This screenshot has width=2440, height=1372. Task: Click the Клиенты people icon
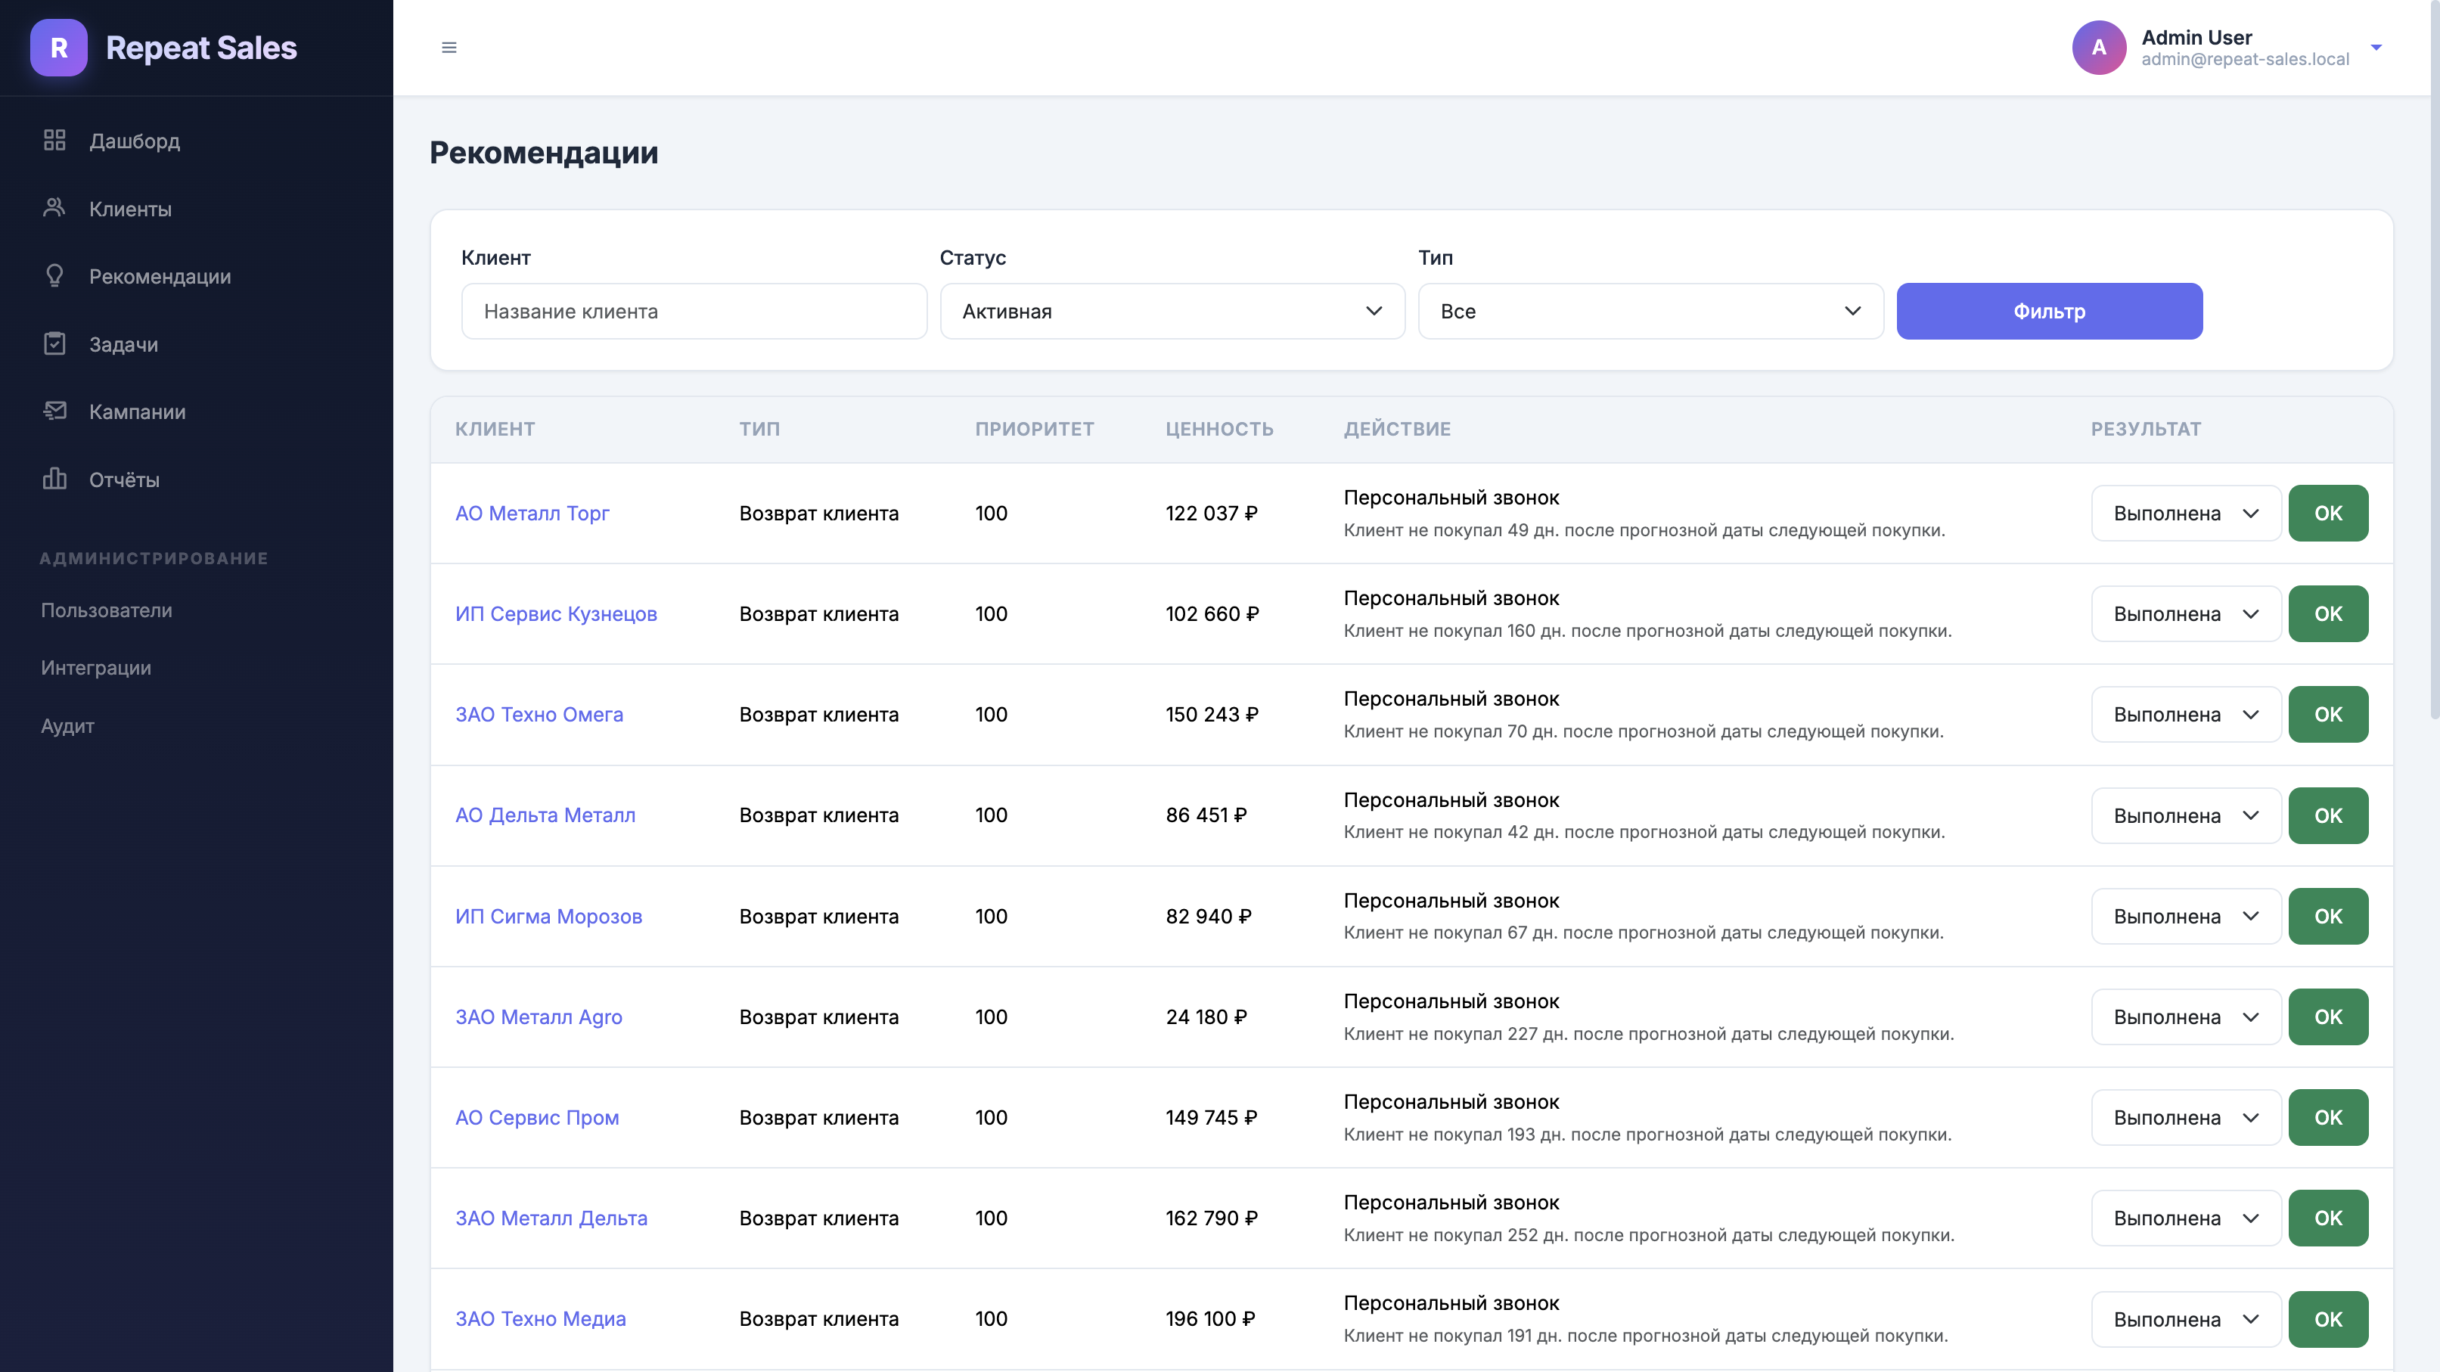55,207
